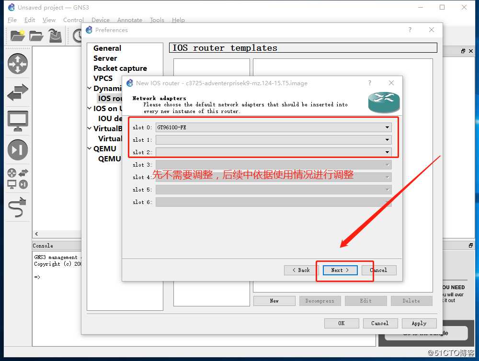Browse switches device category
The image size is (479, 361).
tap(18, 92)
